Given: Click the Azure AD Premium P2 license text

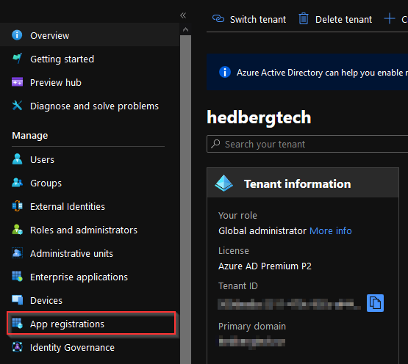Looking at the screenshot, I should coord(265,266).
